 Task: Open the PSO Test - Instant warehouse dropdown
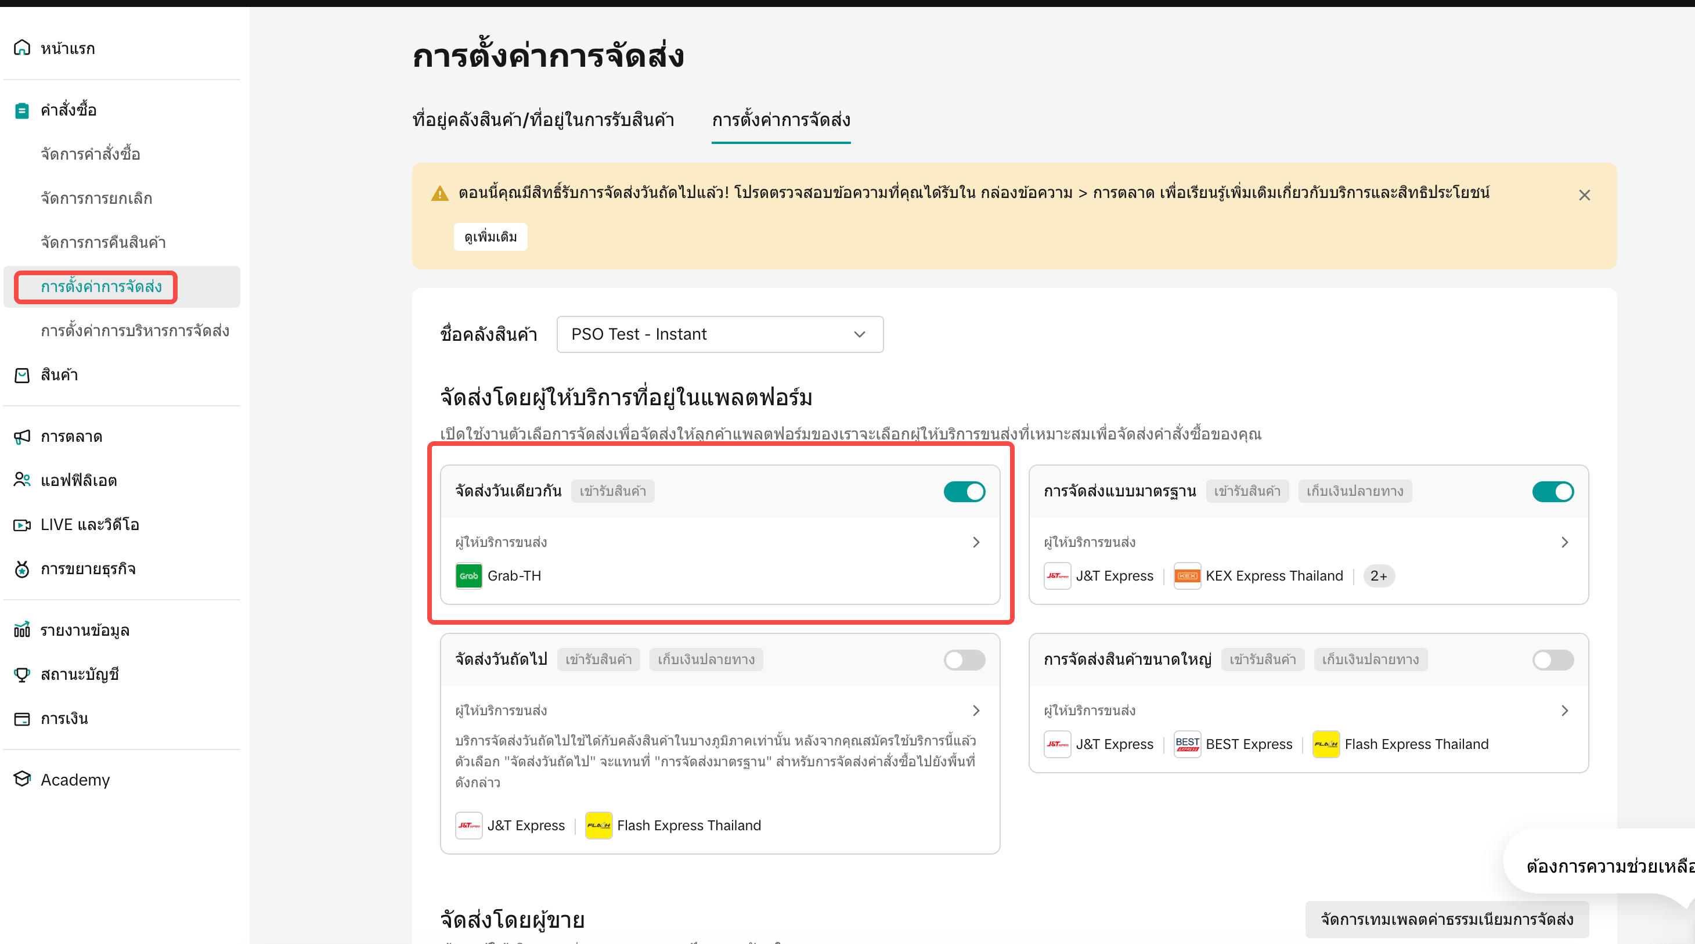point(719,334)
